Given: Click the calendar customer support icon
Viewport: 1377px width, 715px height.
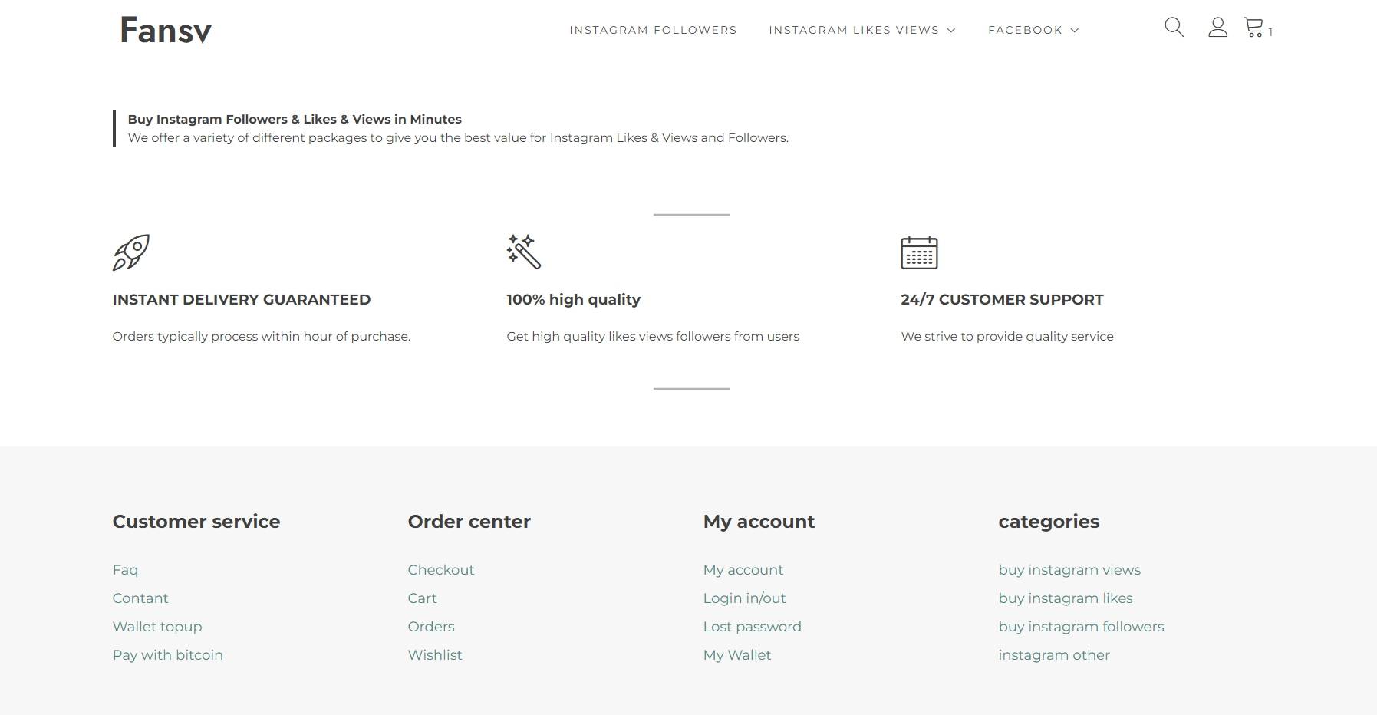Looking at the screenshot, I should (919, 252).
